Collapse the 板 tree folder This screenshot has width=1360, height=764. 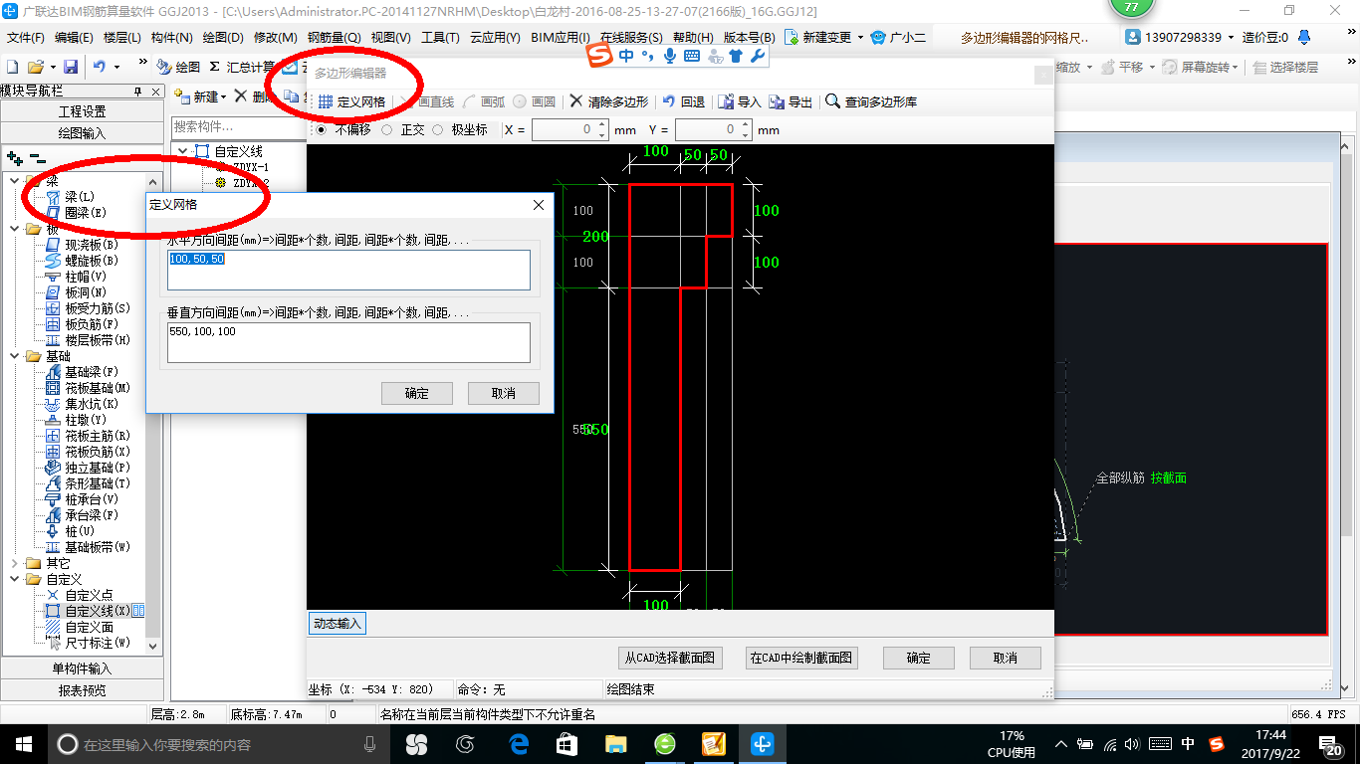[x=15, y=229]
